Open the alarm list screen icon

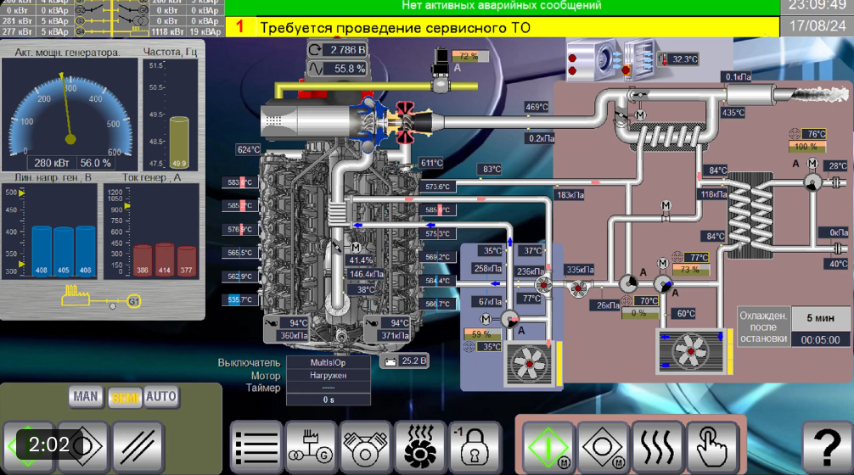coord(256,447)
